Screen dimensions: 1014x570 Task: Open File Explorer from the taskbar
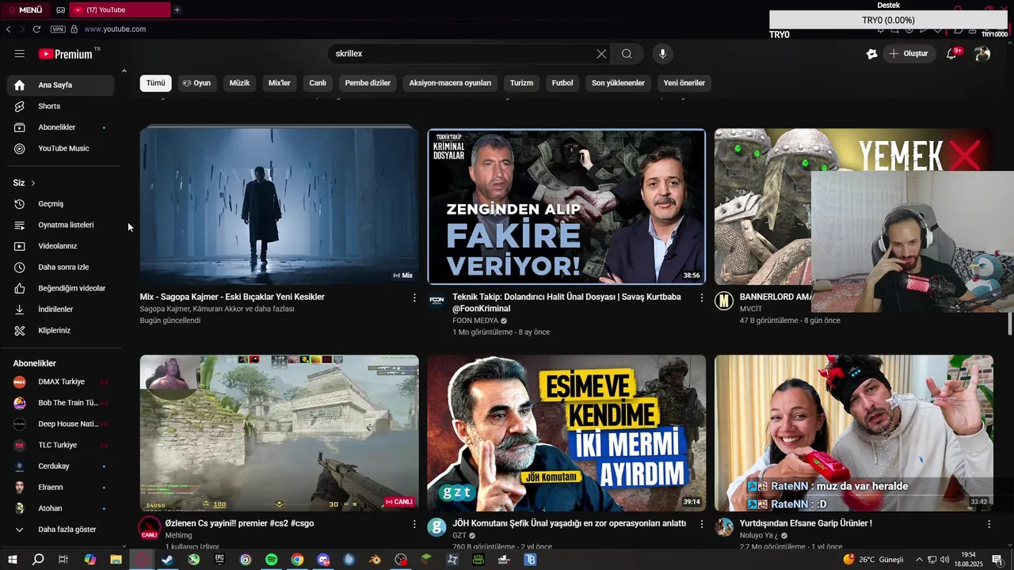tap(116, 560)
